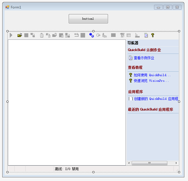Open the 如何使用 QuickBuild tutorial link
The width and height of the screenshot is (188, 181).
pyautogui.click(x=152, y=75)
